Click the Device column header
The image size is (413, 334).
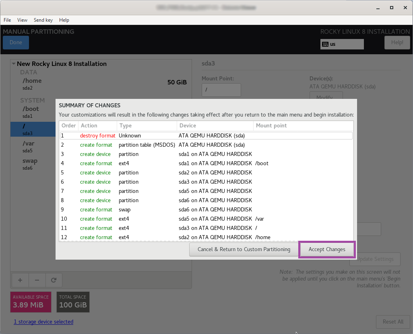point(215,126)
